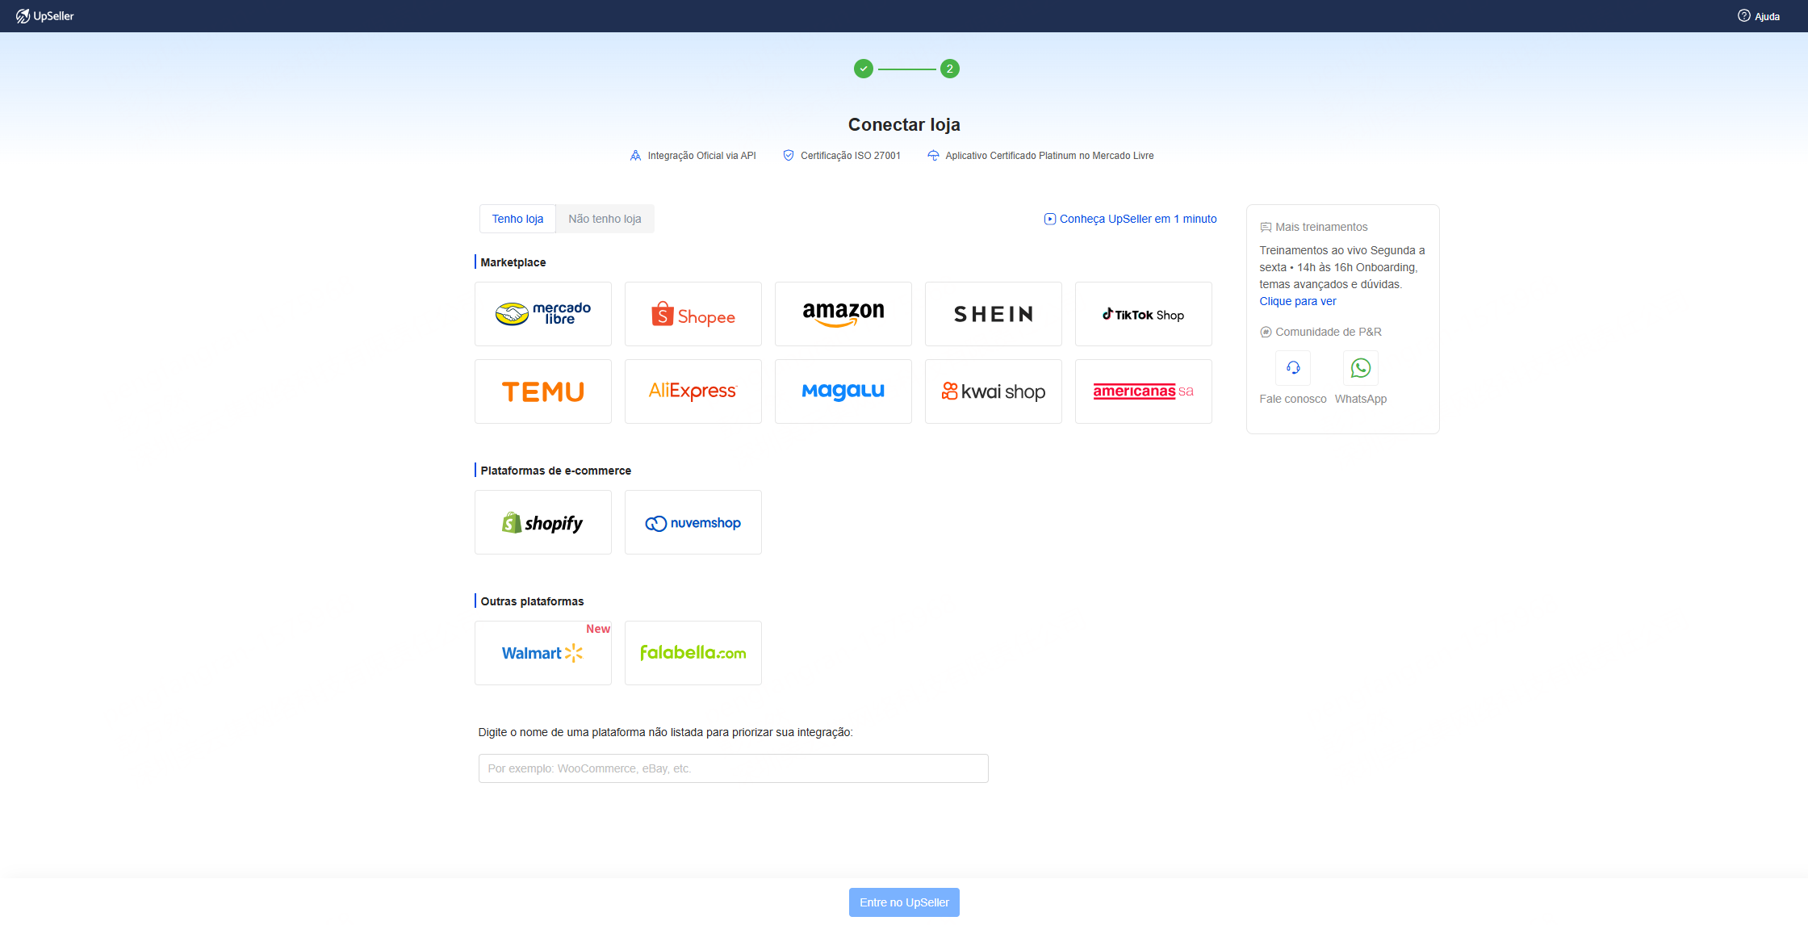Focus the unlisted platform name input field
The height and width of the screenshot is (925, 1808).
point(733,768)
